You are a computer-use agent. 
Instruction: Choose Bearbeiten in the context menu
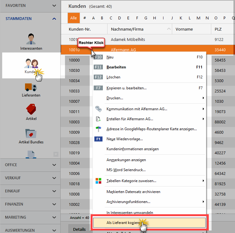click(x=149, y=67)
